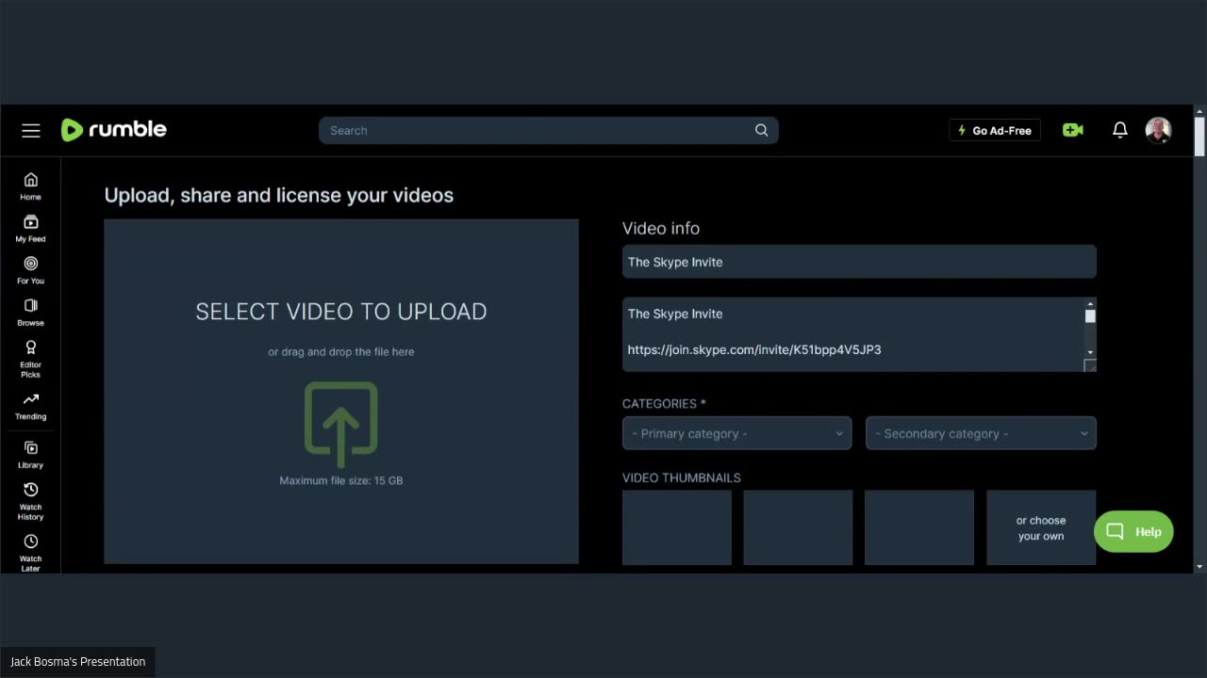
Task: Expand the Secondary category dropdown
Action: point(981,433)
